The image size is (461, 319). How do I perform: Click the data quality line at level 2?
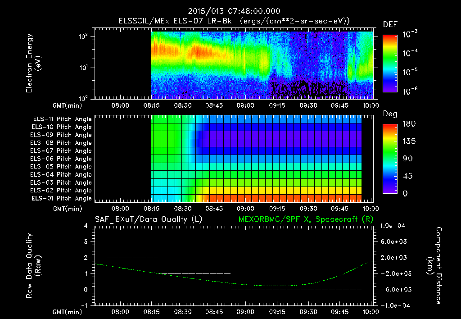(x=132, y=258)
